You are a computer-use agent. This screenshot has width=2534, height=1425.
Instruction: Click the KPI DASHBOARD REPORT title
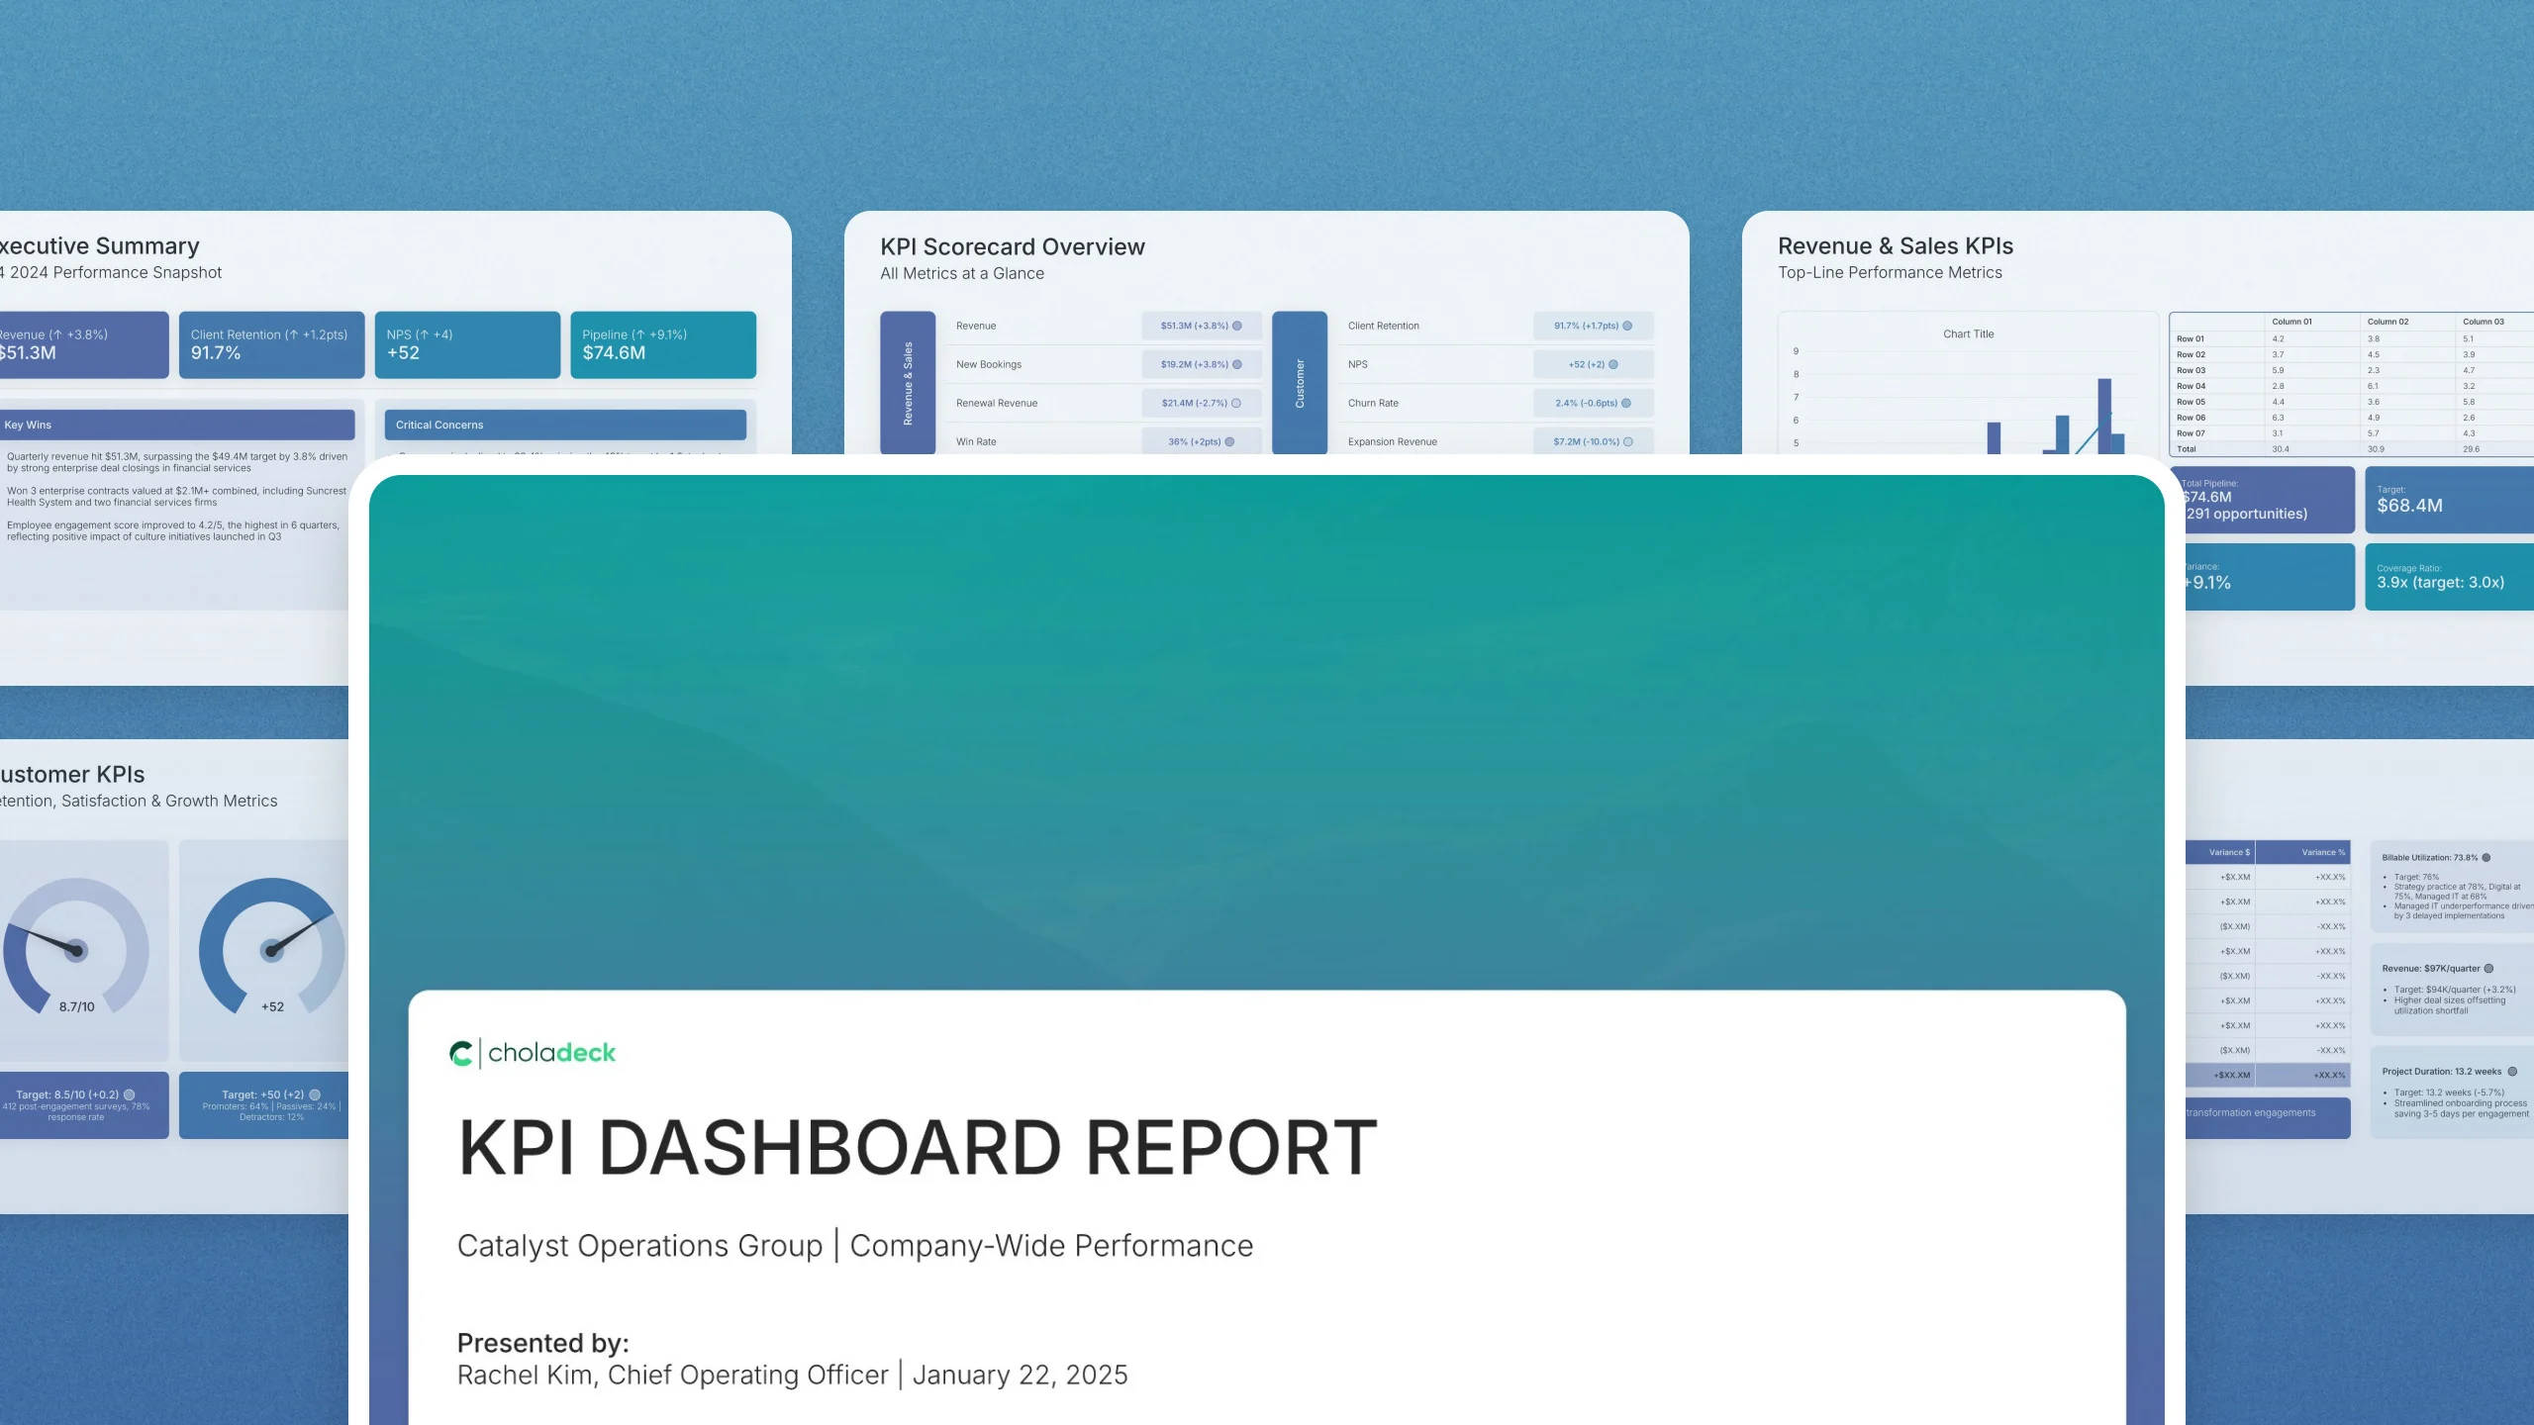918,1148
